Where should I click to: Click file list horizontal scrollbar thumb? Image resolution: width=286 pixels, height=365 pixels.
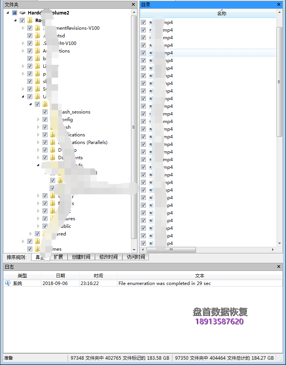171,250
